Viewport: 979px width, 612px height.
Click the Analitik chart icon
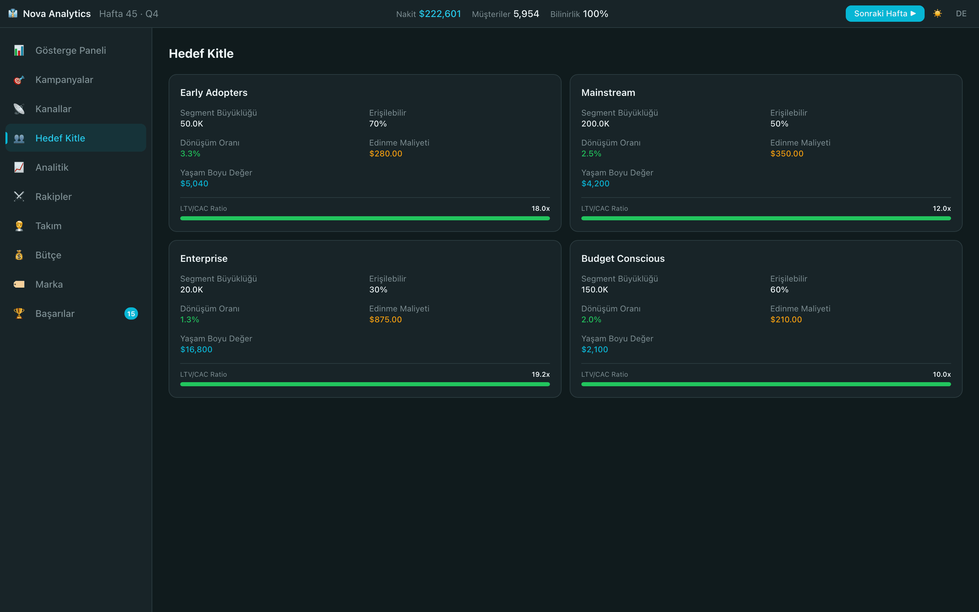pos(19,167)
